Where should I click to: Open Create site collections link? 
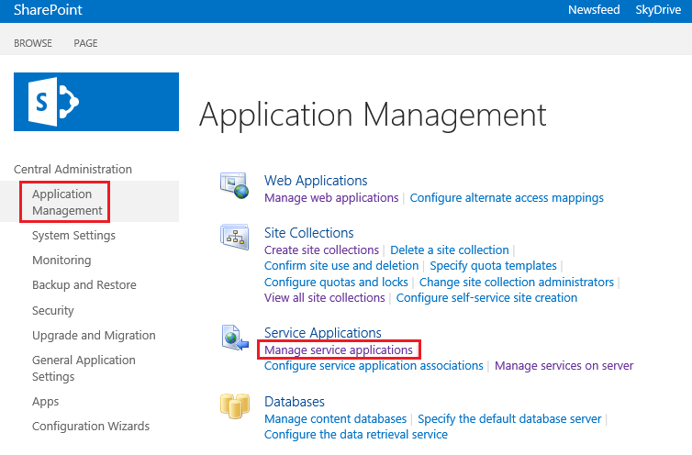321,250
